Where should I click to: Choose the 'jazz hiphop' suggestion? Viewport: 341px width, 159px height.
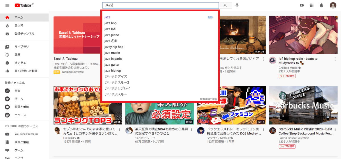coord(161,71)
